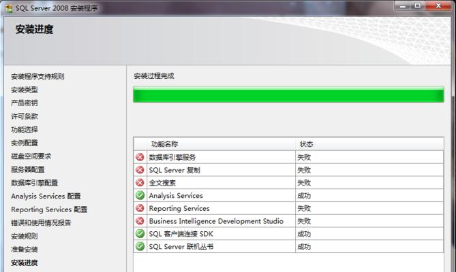This screenshot has width=456, height=272.
Task: Click the success icon for SQL 客户端连接 SDK
Action: point(140,234)
